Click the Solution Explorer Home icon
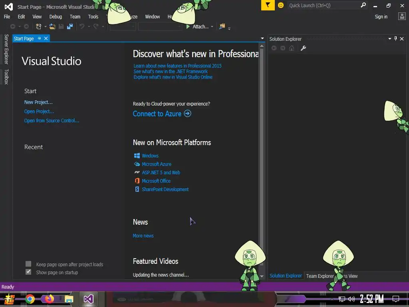 (x=292, y=48)
